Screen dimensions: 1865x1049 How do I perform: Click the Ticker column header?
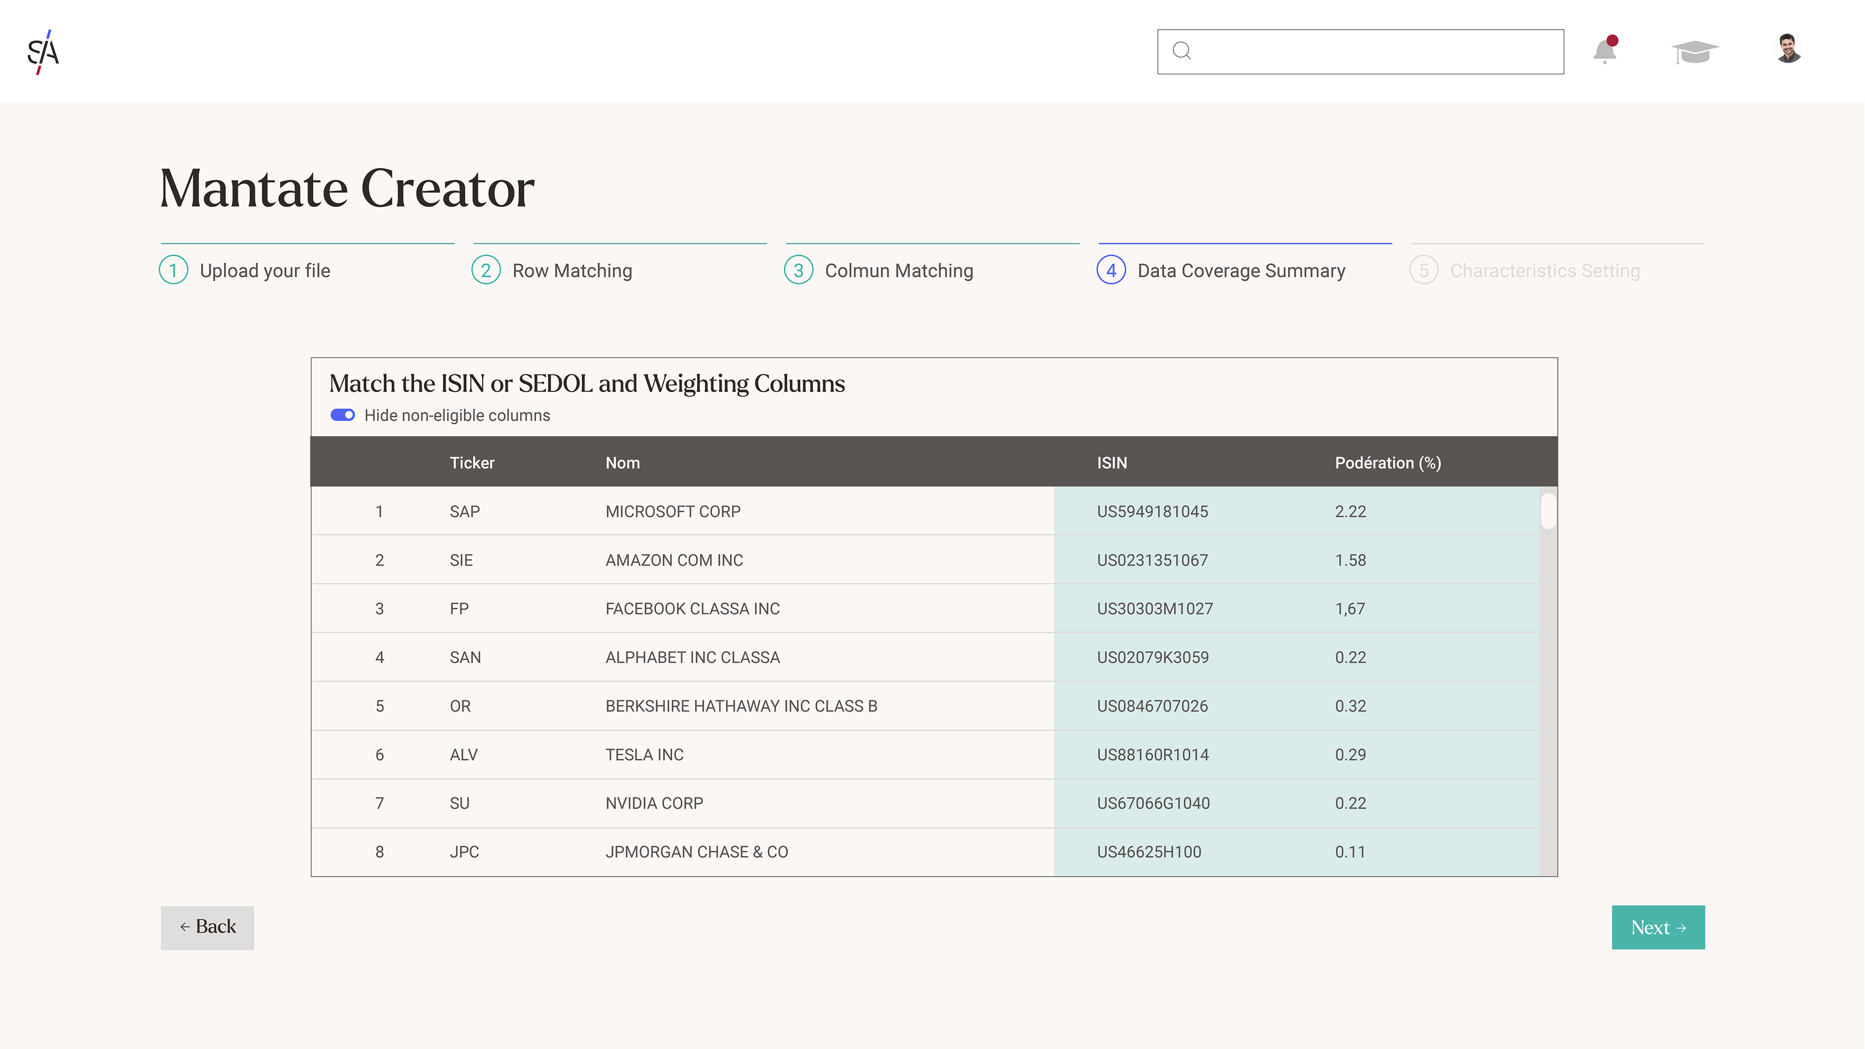[x=472, y=463]
